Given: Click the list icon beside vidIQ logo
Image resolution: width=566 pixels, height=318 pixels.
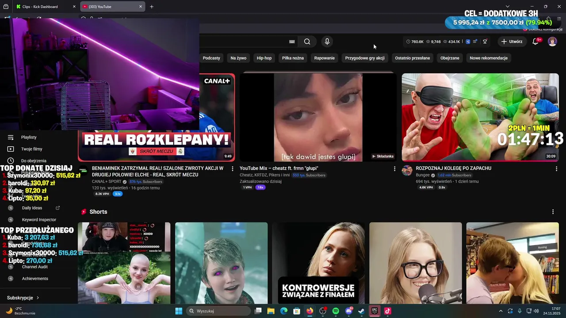Looking at the screenshot, I should point(475,42).
